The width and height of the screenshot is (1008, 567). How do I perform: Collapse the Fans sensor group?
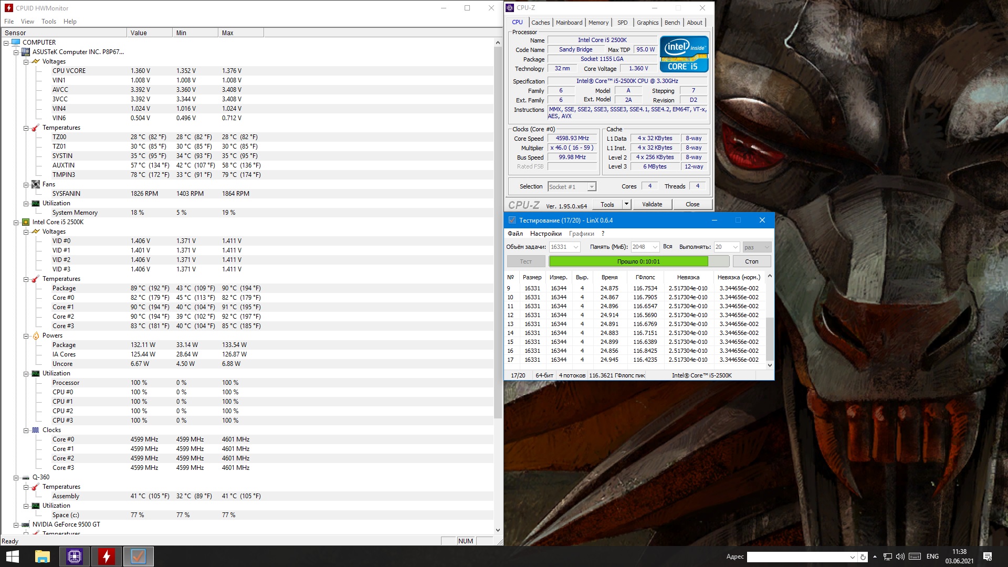tap(26, 184)
